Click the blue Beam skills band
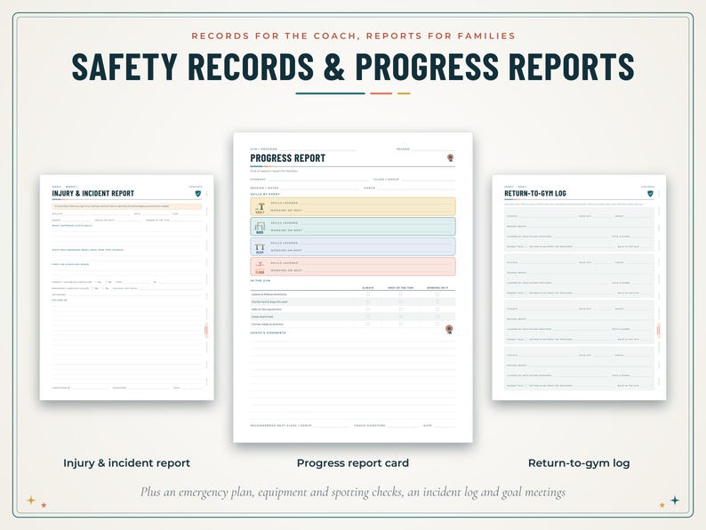Screen dimensions: 706x530 pyautogui.click(x=352, y=246)
